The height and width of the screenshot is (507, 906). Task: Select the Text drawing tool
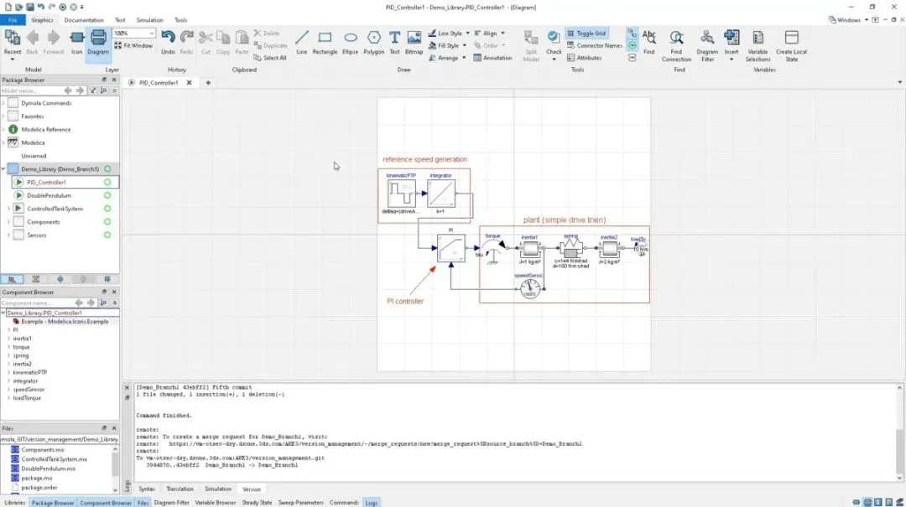click(x=394, y=43)
